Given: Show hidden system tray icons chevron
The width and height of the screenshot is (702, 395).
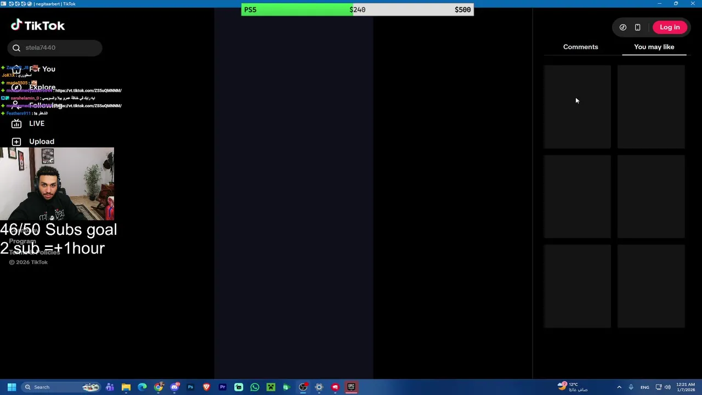Looking at the screenshot, I should [x=619, y=387].
